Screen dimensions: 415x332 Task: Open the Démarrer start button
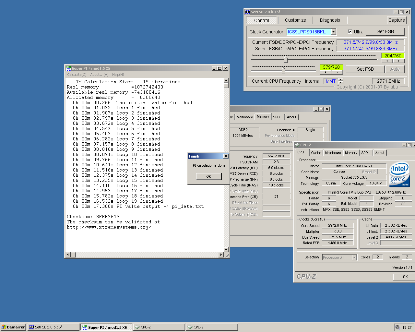[x=13, y=327]
